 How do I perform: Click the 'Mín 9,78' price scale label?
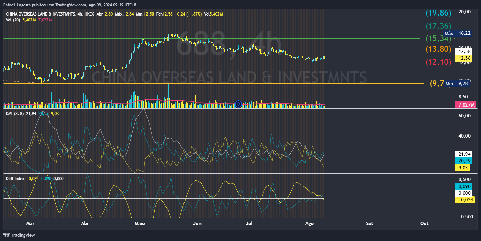point(457,83)
